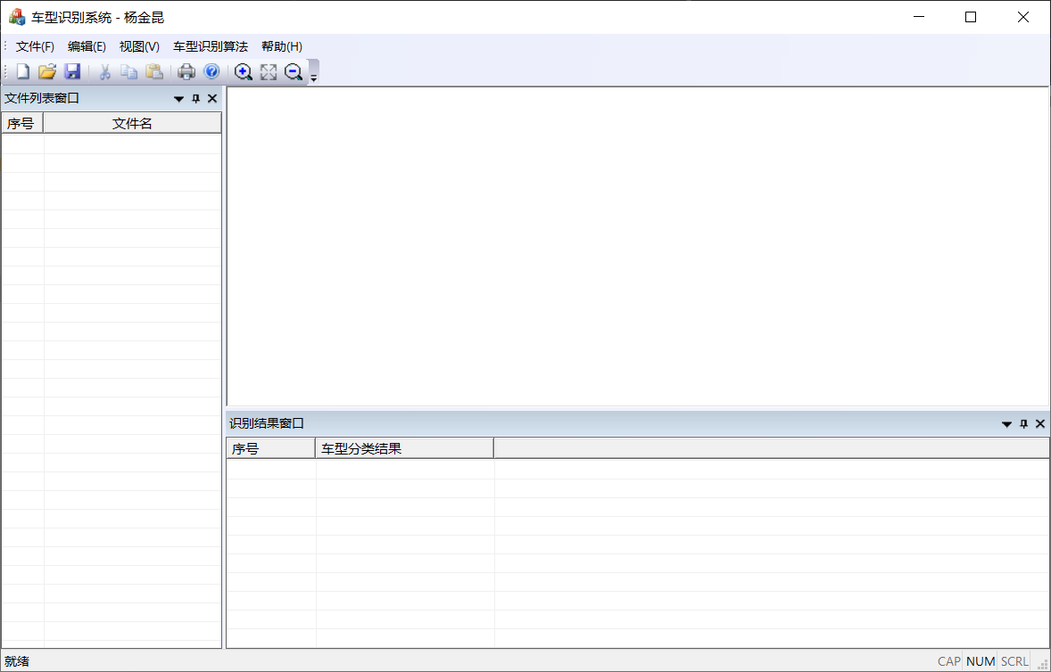
Task: Click the application icon in title bar
Action: click(x=17, y=18)
